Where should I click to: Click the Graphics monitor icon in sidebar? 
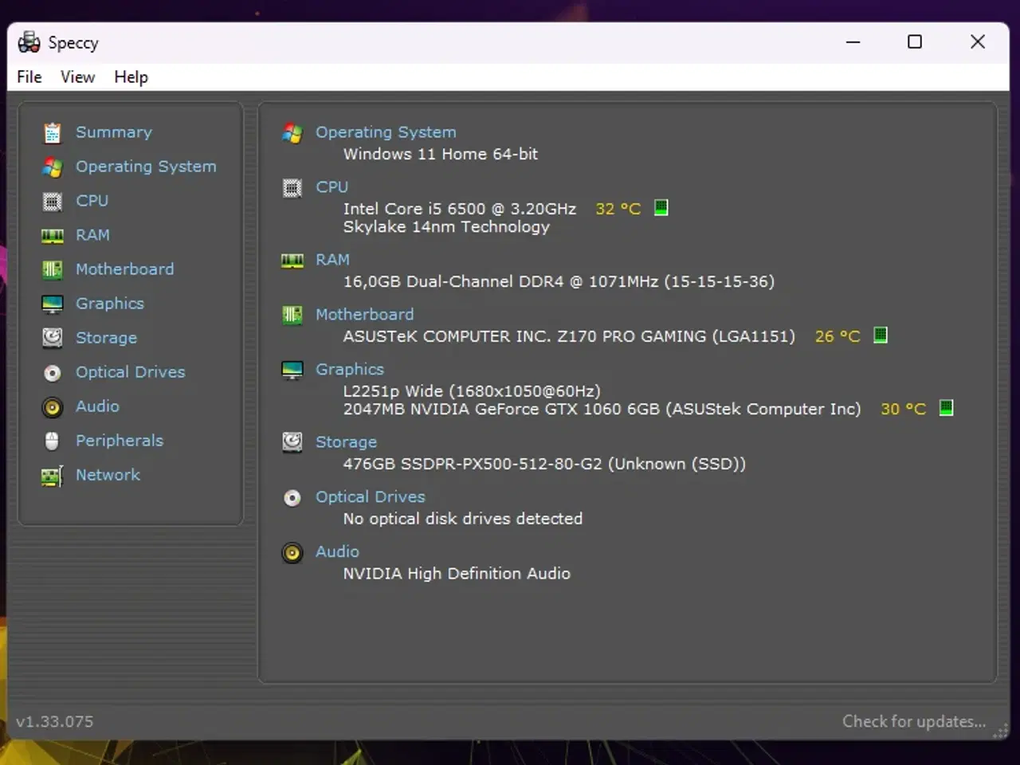pyautogui.click(x=53, y=304)
